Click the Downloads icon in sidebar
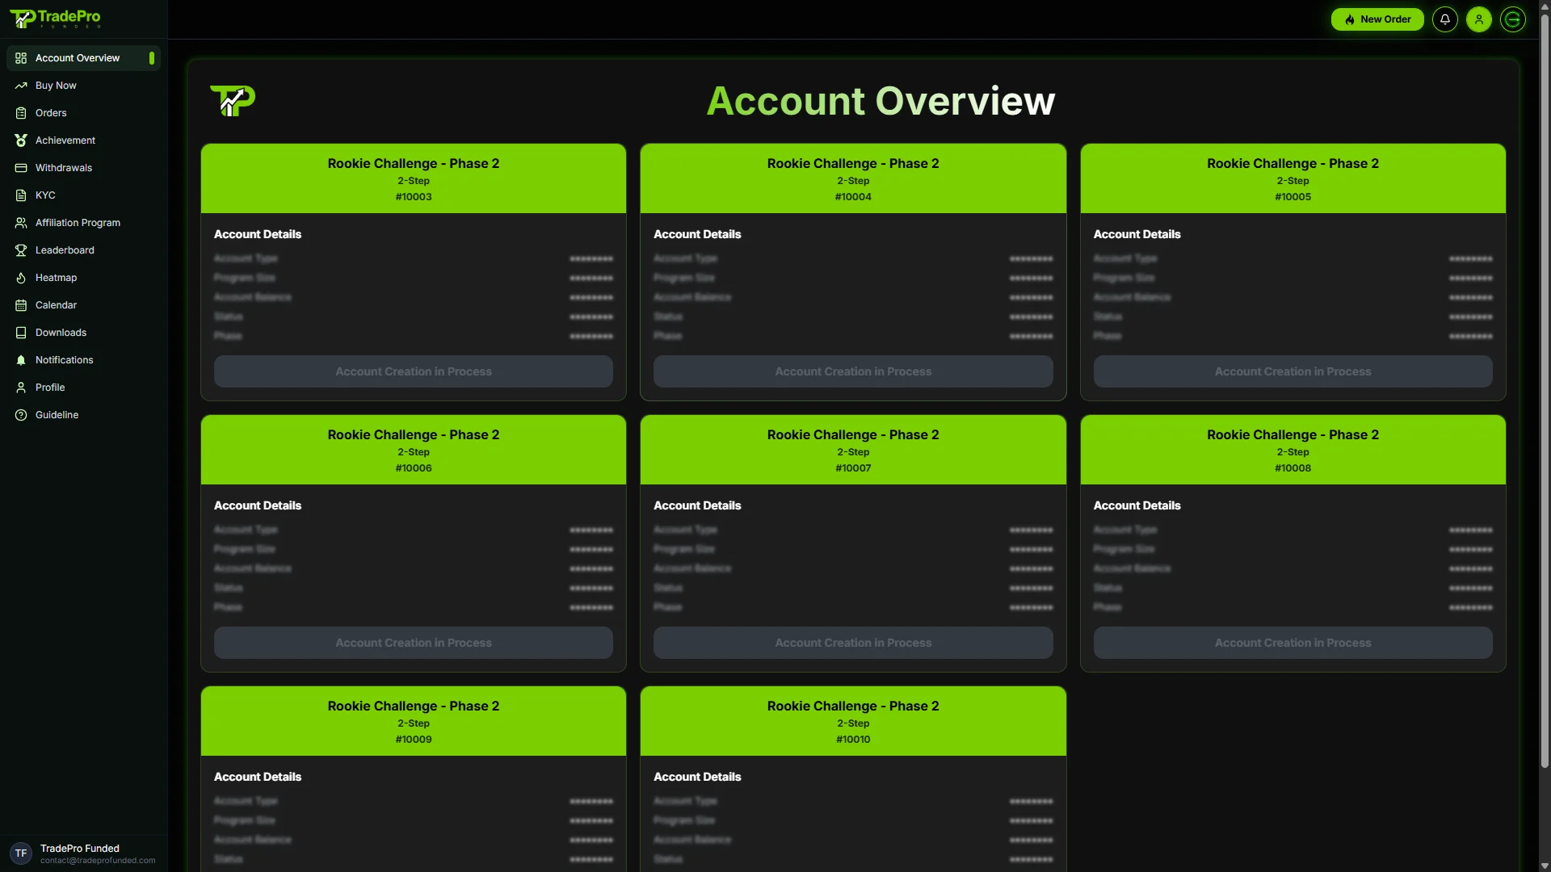 (21, 333)
